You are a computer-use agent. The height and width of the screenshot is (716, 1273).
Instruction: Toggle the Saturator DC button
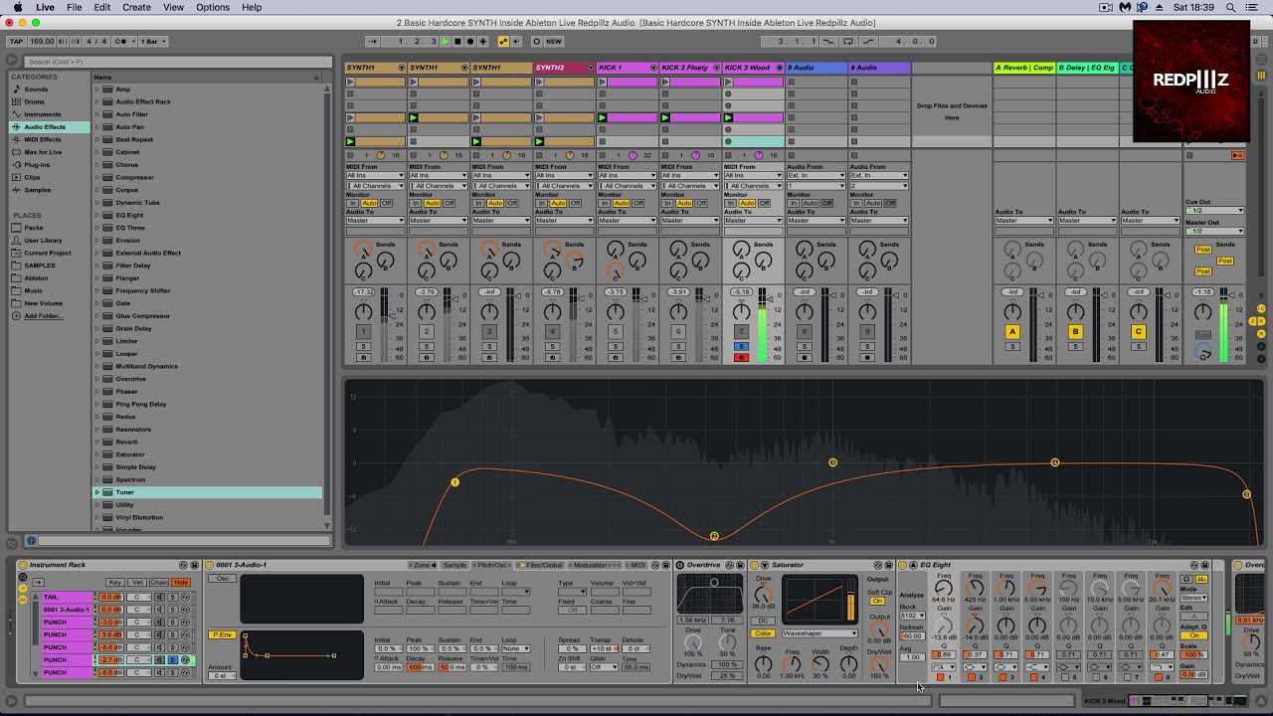(x=763, y=622)
